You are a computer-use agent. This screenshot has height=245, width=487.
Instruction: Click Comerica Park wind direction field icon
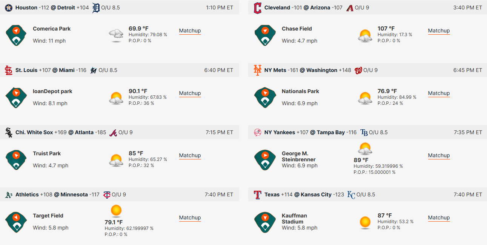click(16, 35)
